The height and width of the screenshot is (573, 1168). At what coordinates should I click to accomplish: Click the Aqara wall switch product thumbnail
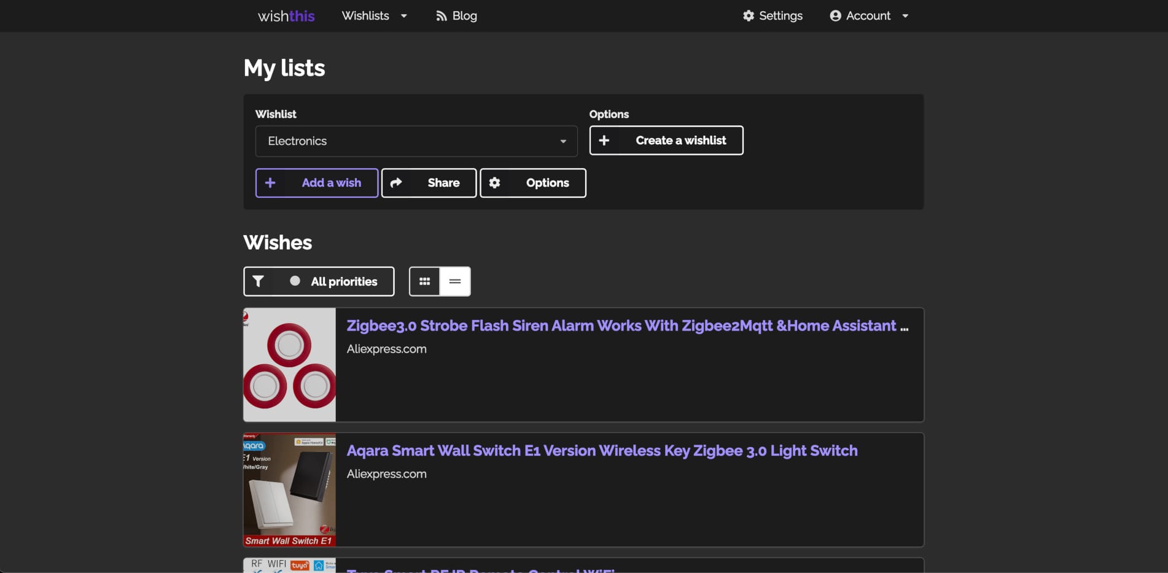(x=290, y=490)
